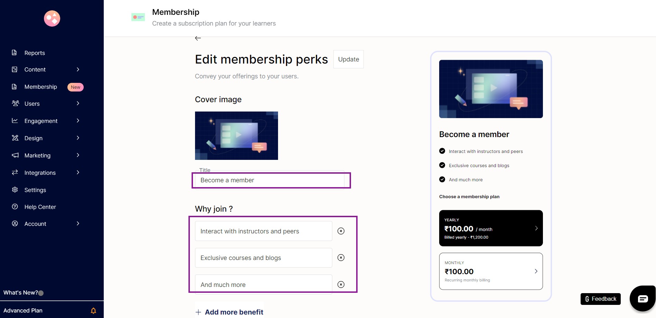Click the Integrations arrows icon

pos(15,172)
